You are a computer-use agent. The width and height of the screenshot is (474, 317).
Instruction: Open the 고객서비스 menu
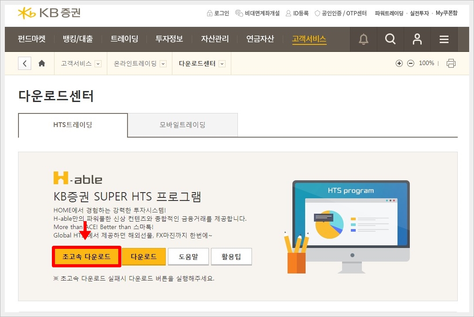pyautogui.click(x=309, y=39)
